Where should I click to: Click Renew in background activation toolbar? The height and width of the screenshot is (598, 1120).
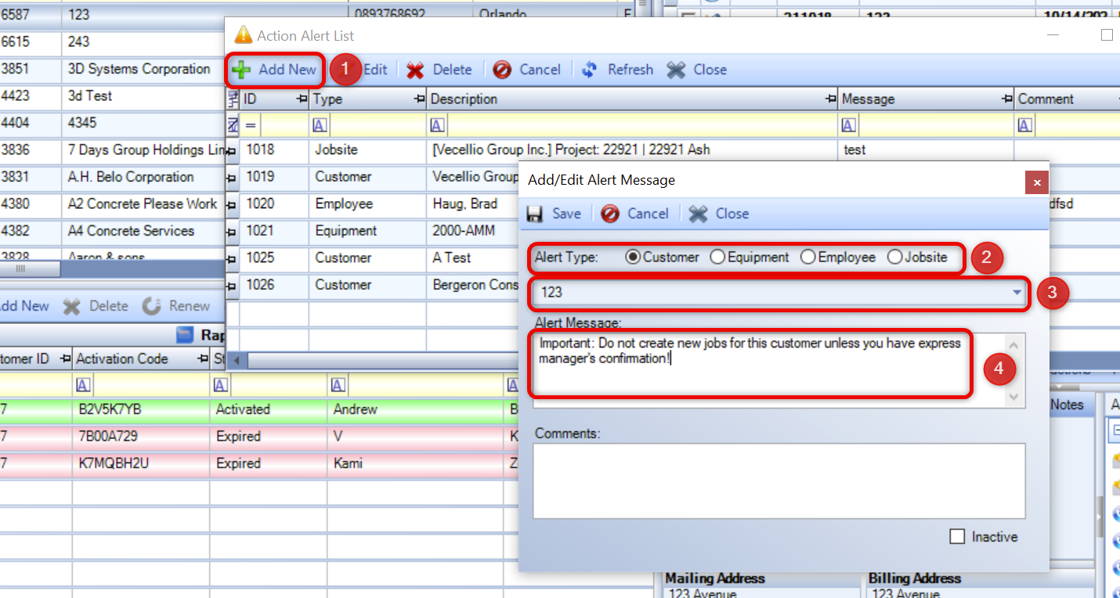tap(176, 306)
